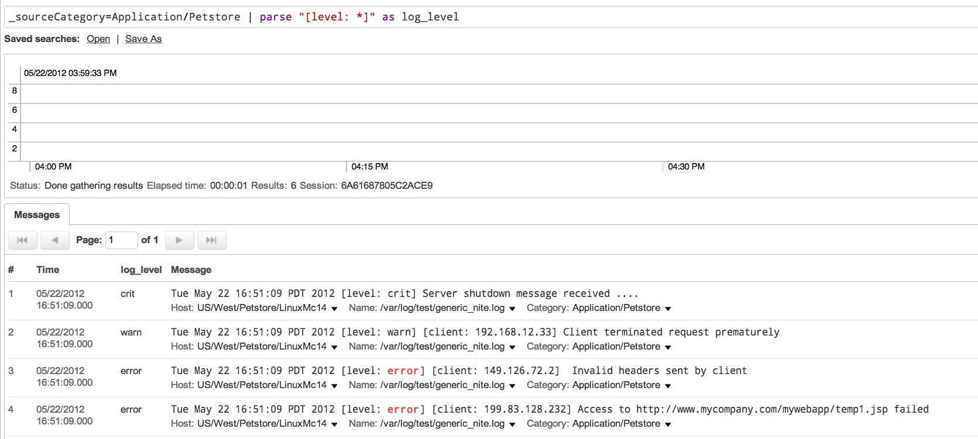Click the log_level column header

141,269
